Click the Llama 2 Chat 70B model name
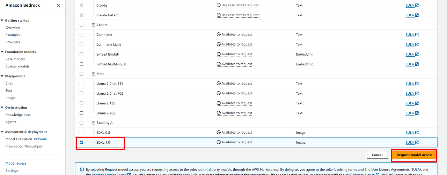 click(x=110, y=94)
